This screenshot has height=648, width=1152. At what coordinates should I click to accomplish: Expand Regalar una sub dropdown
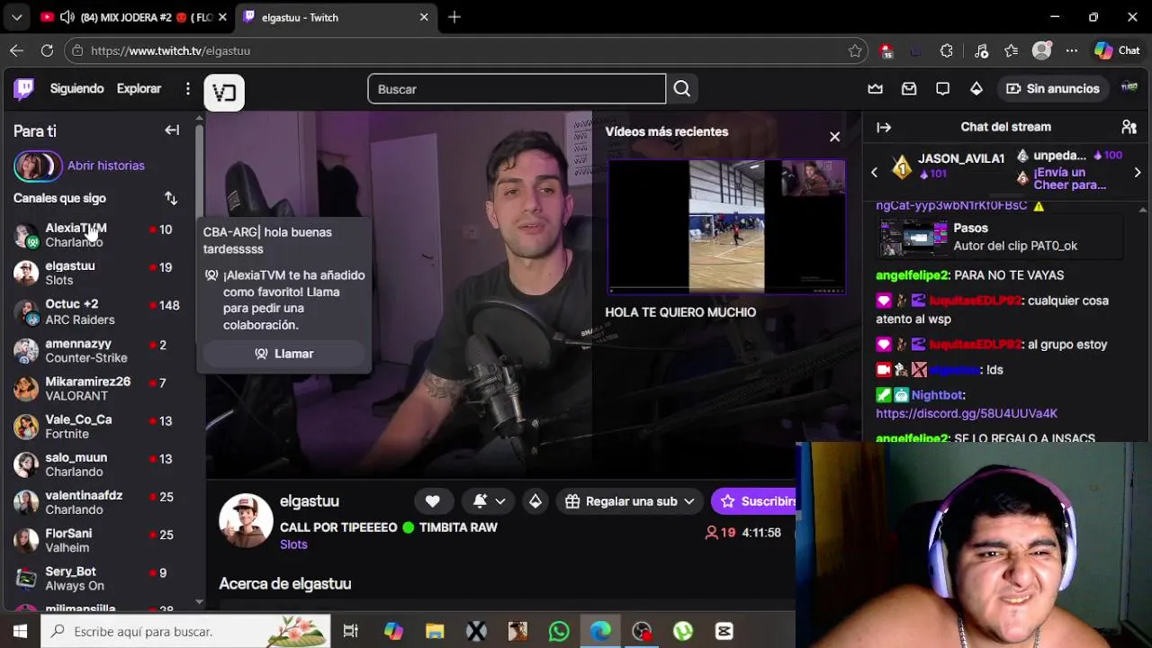point(629,501)
